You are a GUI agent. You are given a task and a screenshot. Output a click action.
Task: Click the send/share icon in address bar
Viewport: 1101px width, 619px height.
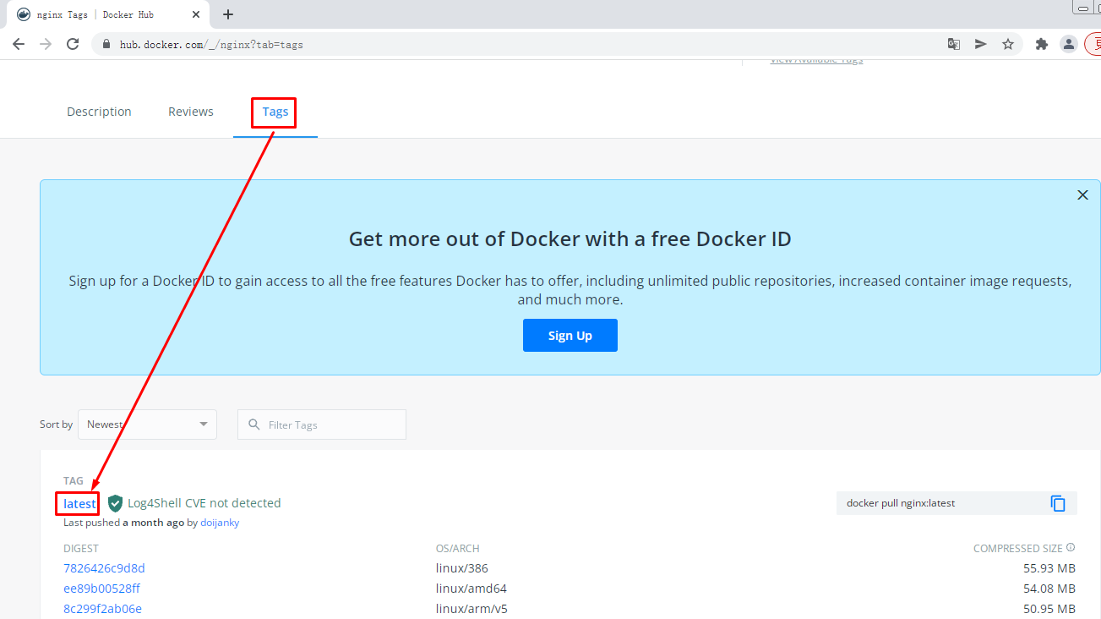tap(981, 44)
